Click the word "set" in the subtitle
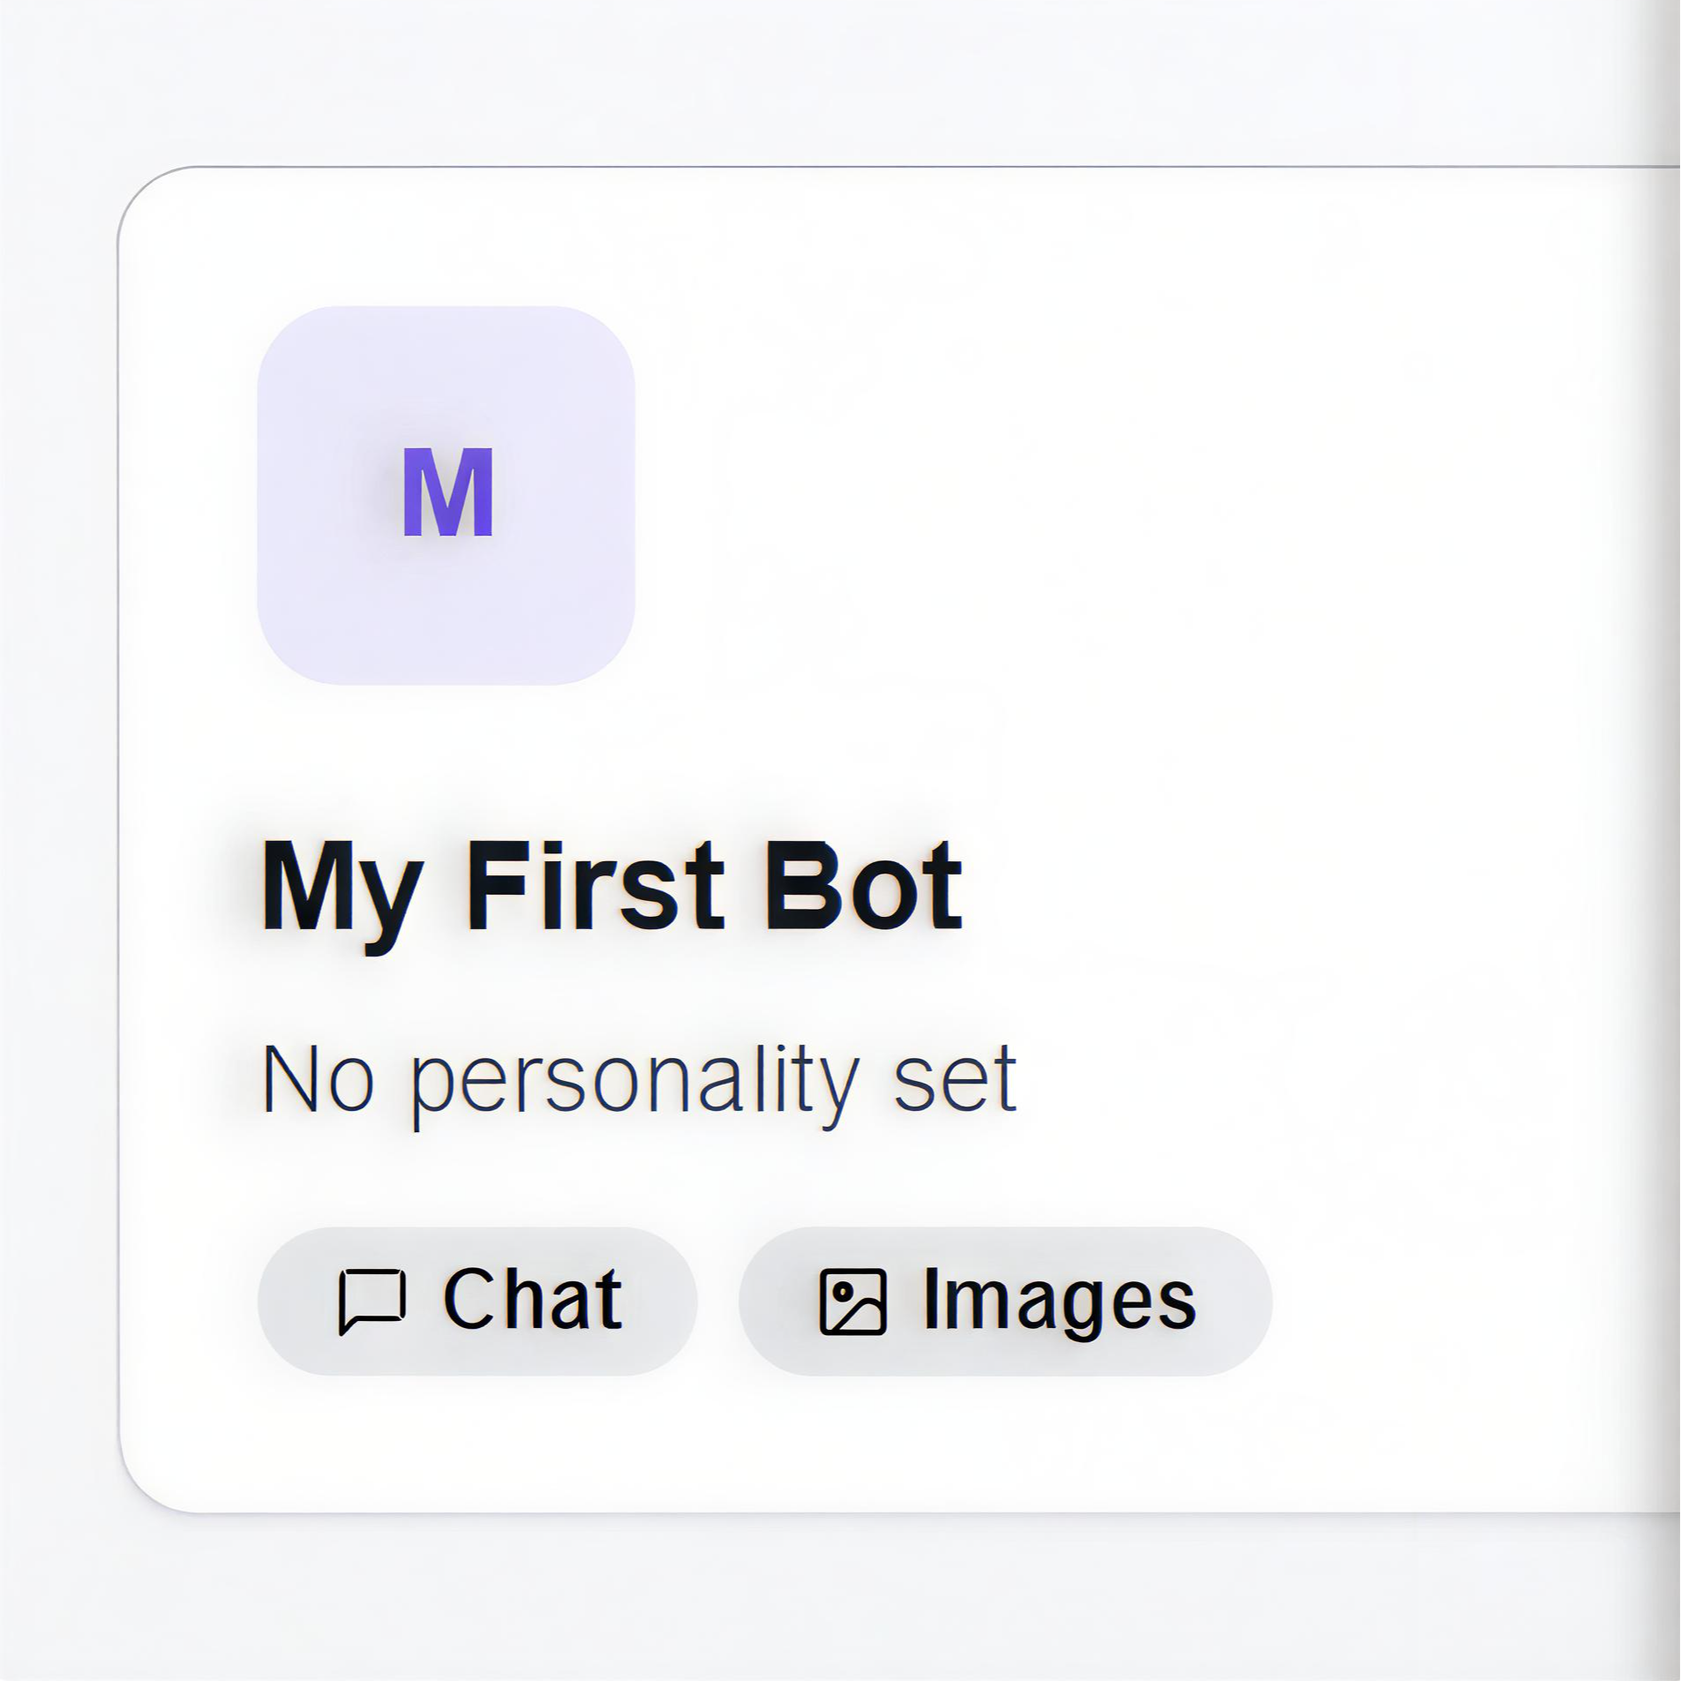The height and width of the screenshot is (1681, 1681). 955,1078
